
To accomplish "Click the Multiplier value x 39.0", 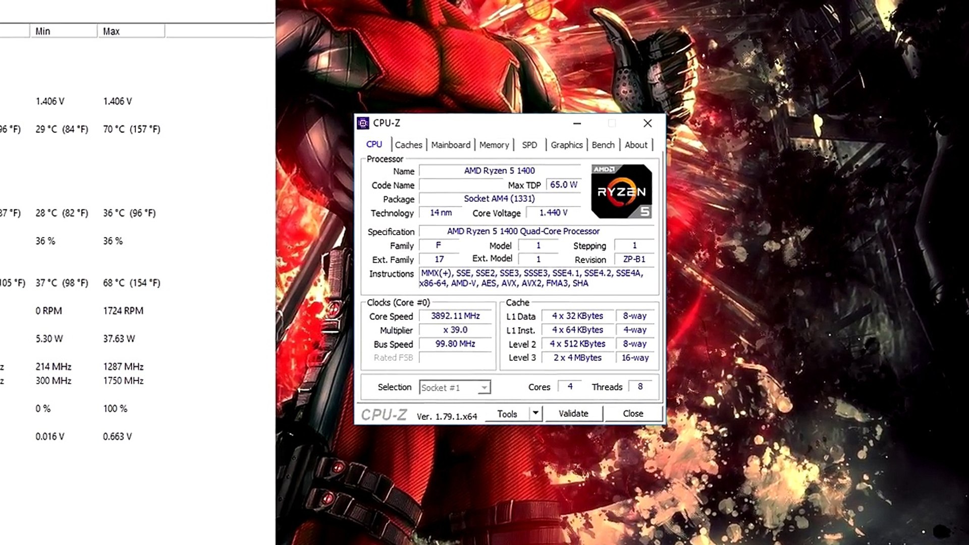I will (455, 330).
